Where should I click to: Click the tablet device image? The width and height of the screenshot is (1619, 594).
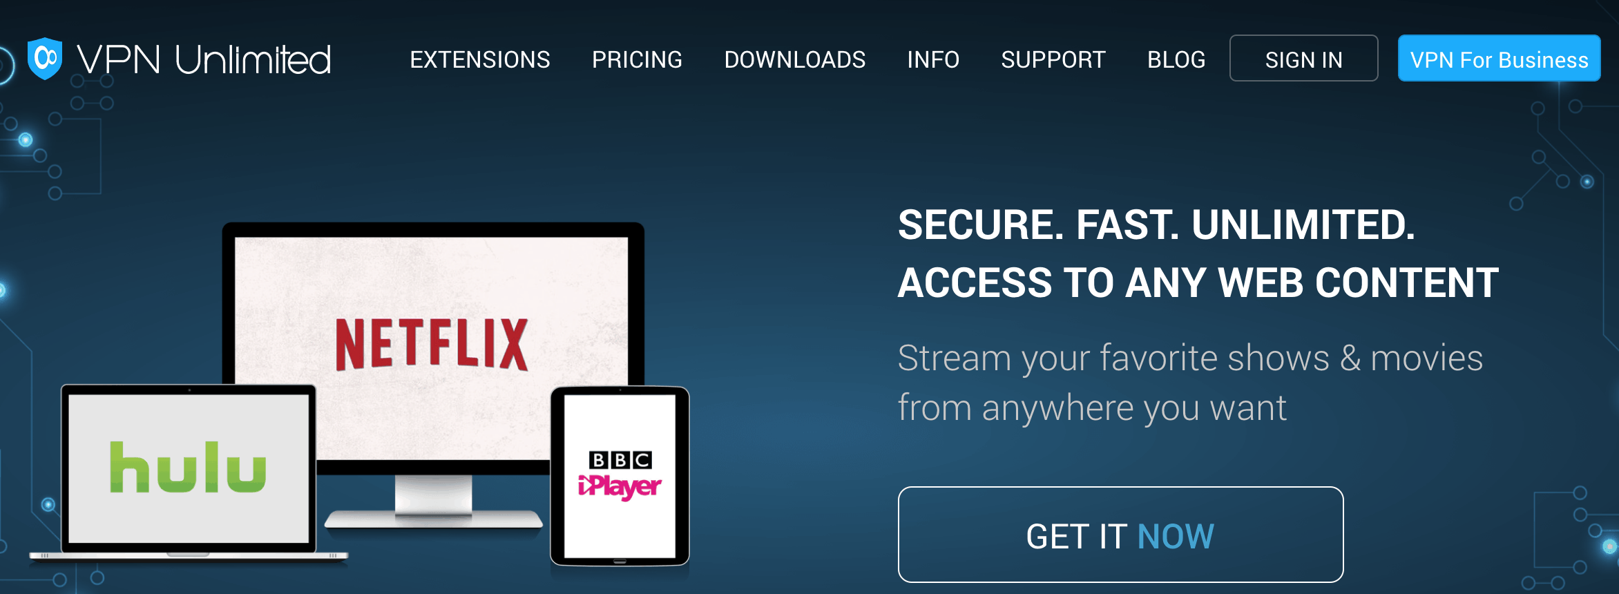point(620,476)
